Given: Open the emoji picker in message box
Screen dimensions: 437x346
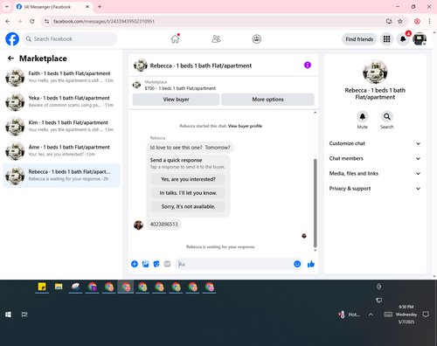Looking at the screenshot, I should 297,264.
